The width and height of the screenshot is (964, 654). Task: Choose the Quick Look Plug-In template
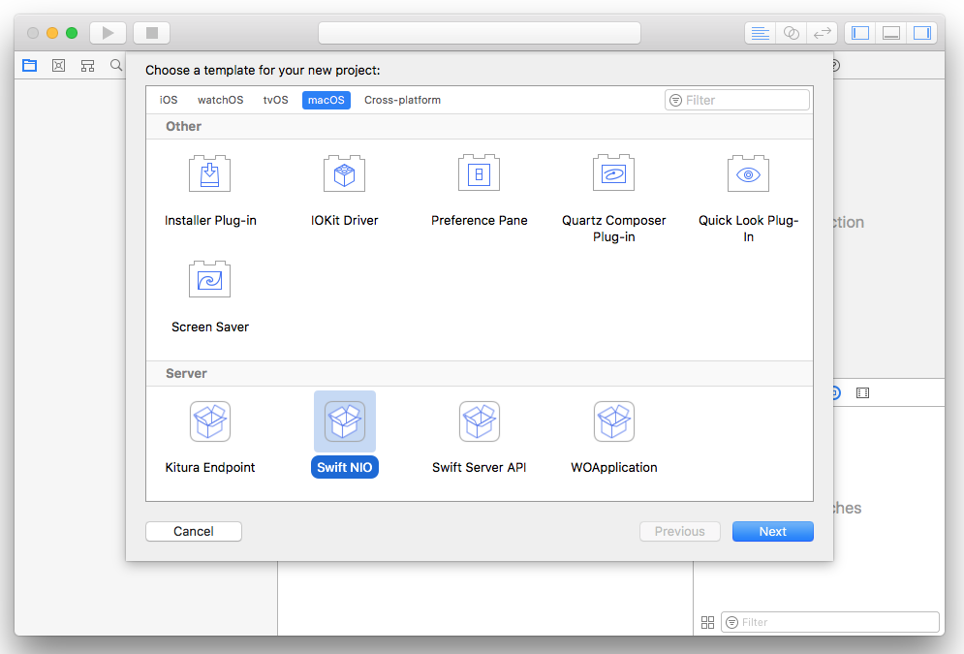pyautogui.click(x=748, y=200)
